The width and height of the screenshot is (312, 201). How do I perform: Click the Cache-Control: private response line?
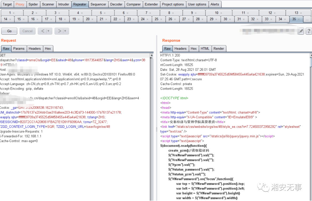click(x=176, y=84)
